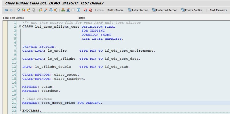This screenshot has width=230, height=114.
Task: Click the method name 'class_teardown'
Action: tap(69, 79)
